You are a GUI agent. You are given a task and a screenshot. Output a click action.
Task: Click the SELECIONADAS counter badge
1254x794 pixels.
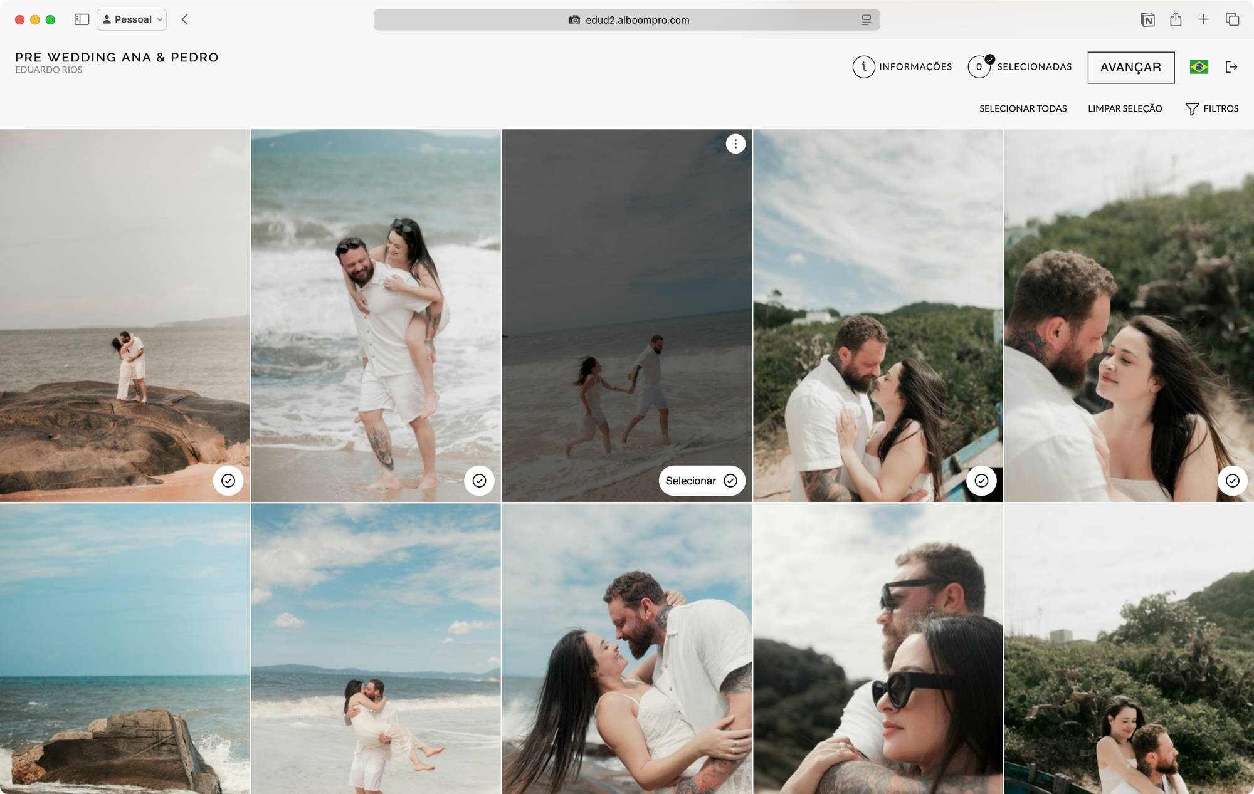point(980,67)
